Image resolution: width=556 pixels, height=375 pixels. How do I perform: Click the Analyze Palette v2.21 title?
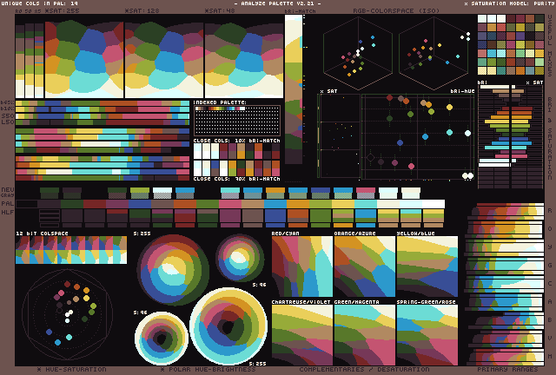click(277, 3)
